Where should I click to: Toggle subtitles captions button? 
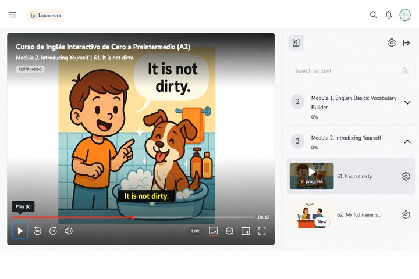click(x=214, y=231)
